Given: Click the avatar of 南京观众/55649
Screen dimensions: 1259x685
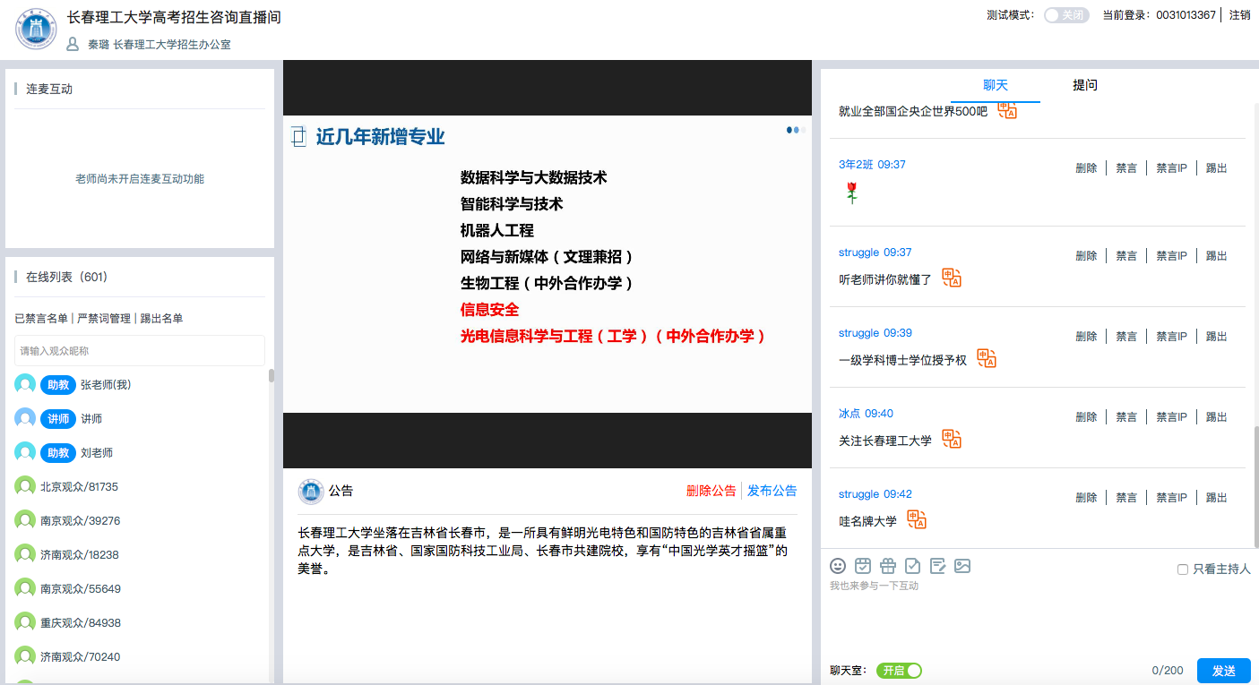Looking at the screenshot, I should tap(25, 588).
